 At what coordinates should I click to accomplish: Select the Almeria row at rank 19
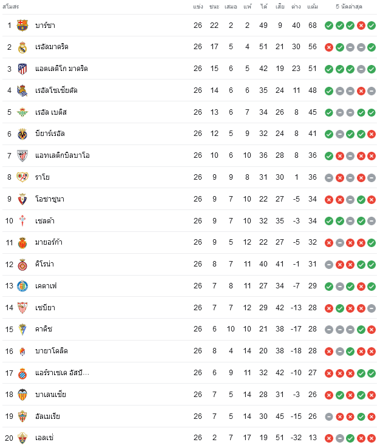tap(189, 416)
